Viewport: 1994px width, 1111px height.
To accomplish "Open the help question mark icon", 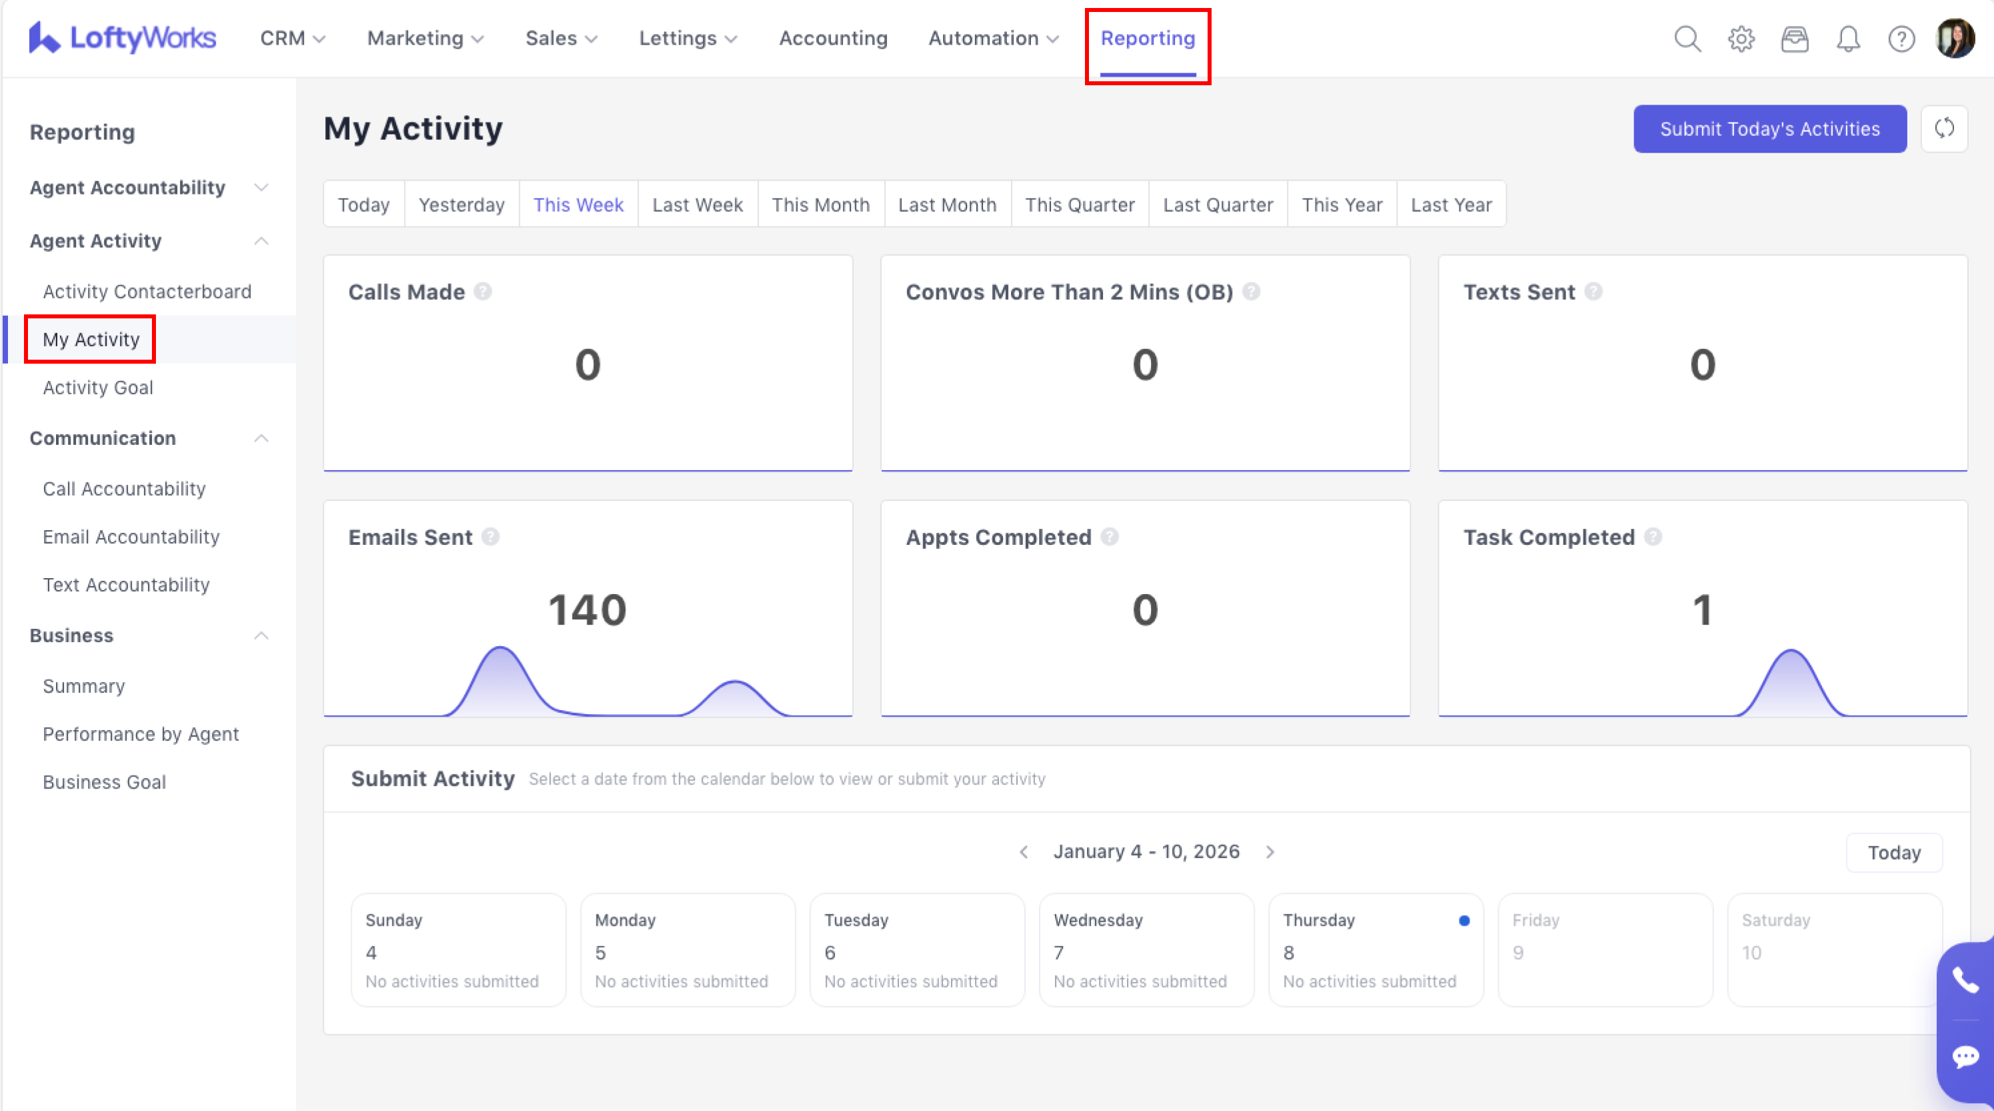I will (1901, 39).
